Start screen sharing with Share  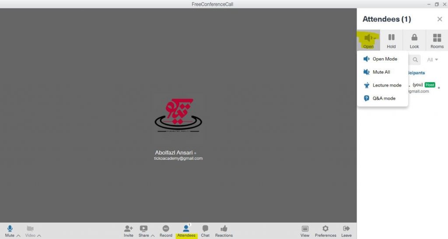tap(143, 231)
